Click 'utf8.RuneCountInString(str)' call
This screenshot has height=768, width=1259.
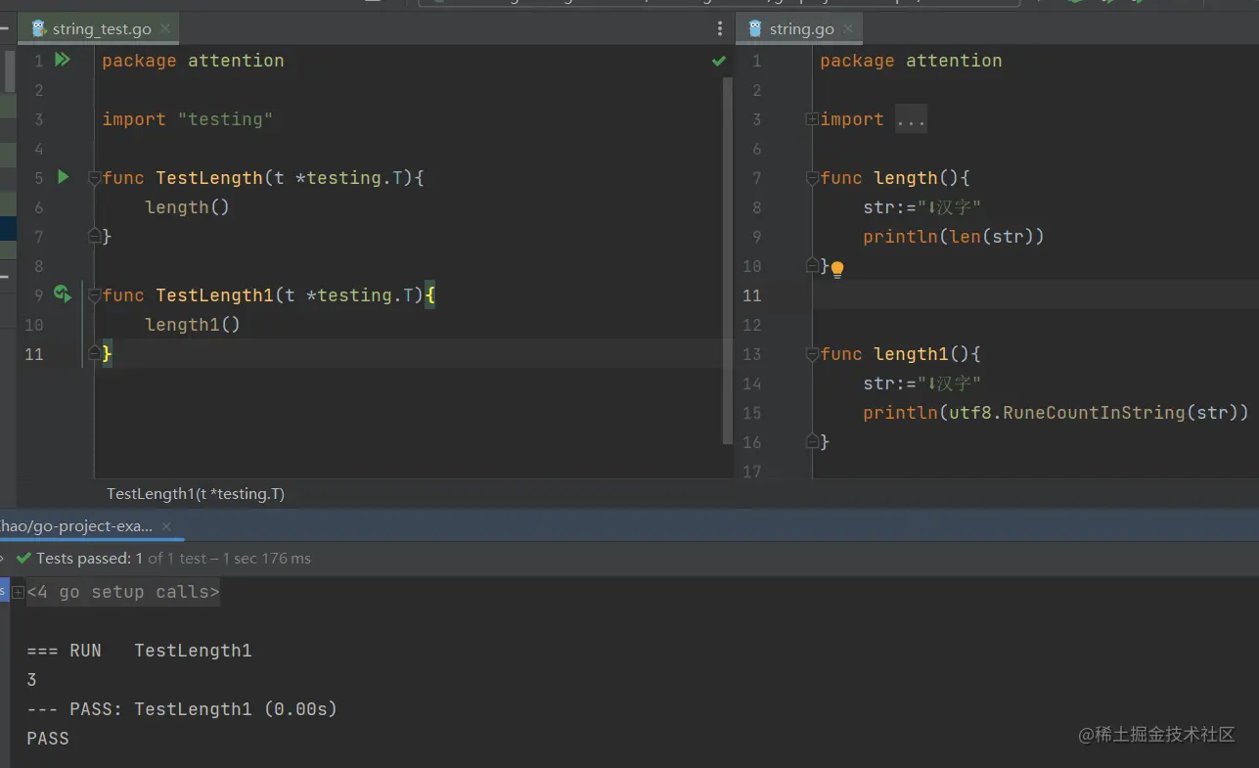pos(1094,413)
